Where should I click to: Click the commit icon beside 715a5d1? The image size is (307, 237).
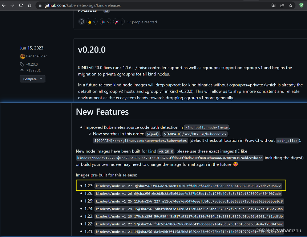coord(22,70)
